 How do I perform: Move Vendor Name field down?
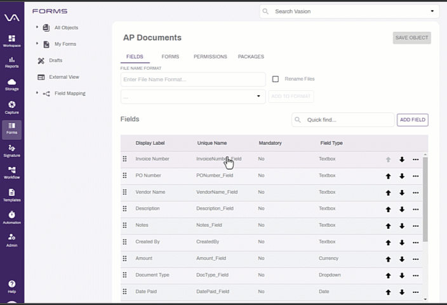[402, 193]
